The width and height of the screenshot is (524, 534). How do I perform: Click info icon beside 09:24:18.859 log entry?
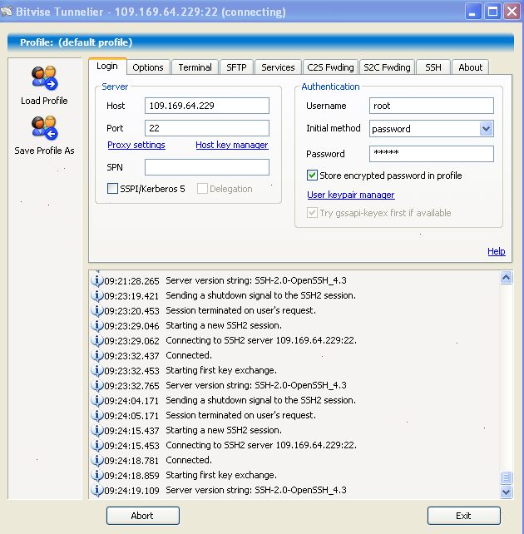[x=97, y=476]
